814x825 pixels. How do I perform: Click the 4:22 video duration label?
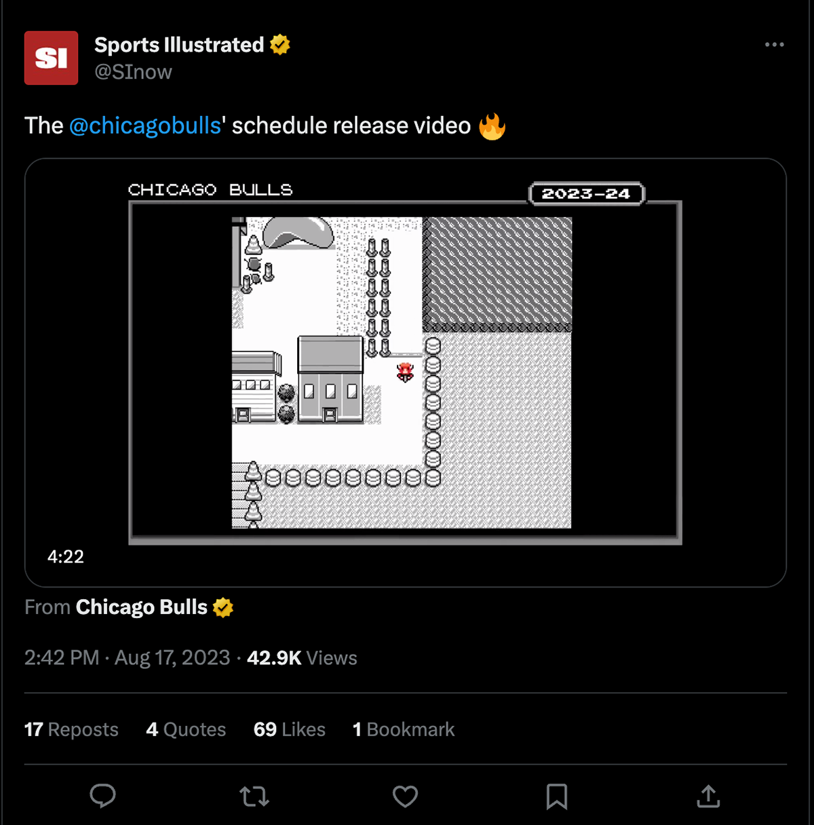66,557
